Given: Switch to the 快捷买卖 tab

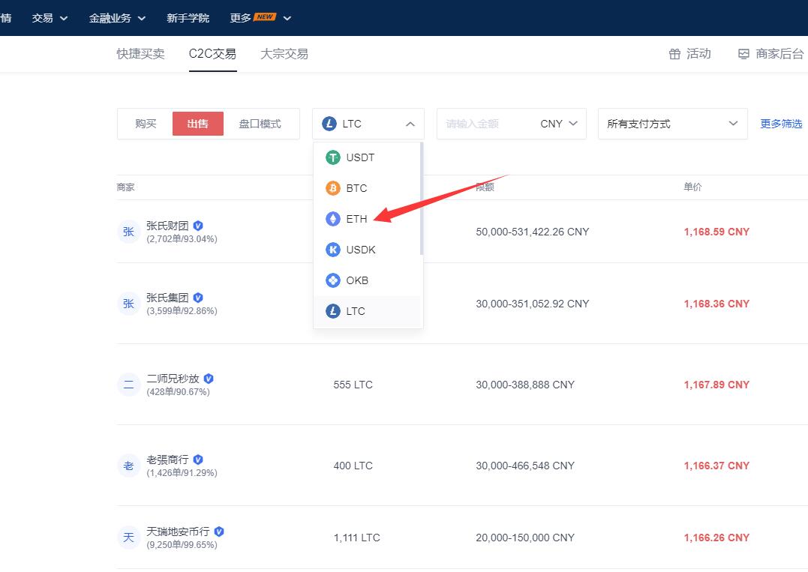Looking at the screenshot, I should pos(140,54).
